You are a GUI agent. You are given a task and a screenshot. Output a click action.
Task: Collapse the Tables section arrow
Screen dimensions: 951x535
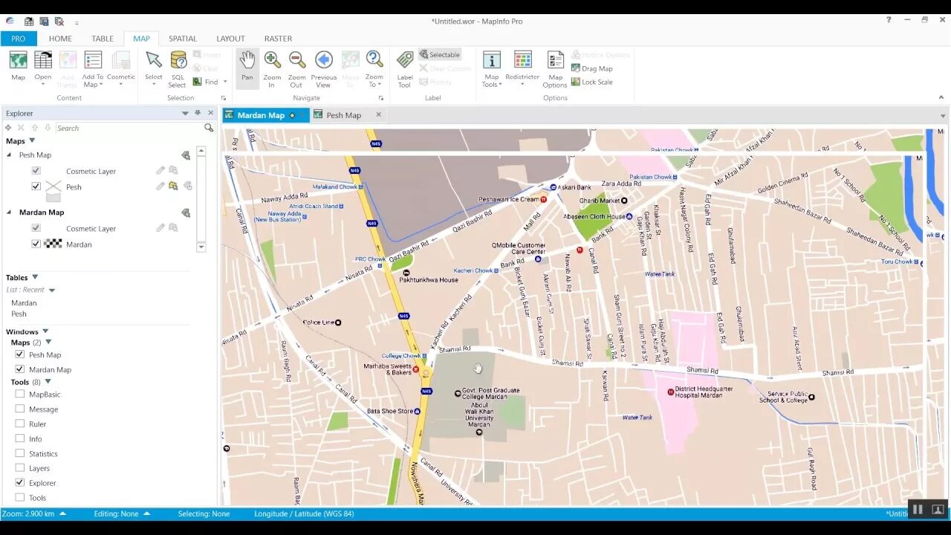35,277
